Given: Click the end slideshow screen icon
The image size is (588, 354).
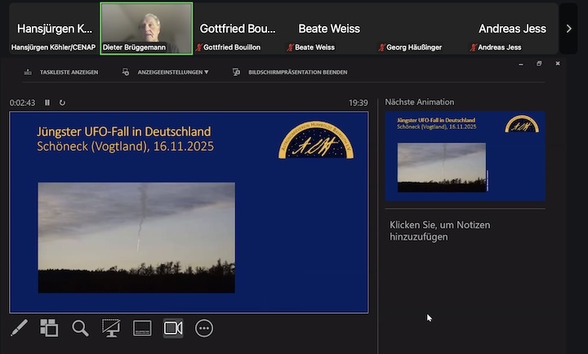Looking at the screenshot, I should point(236,72).
